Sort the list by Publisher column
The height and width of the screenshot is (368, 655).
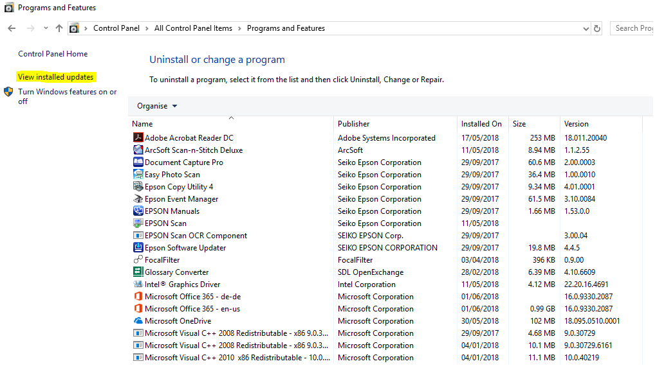pyautogui.click(x=354, y=124)
